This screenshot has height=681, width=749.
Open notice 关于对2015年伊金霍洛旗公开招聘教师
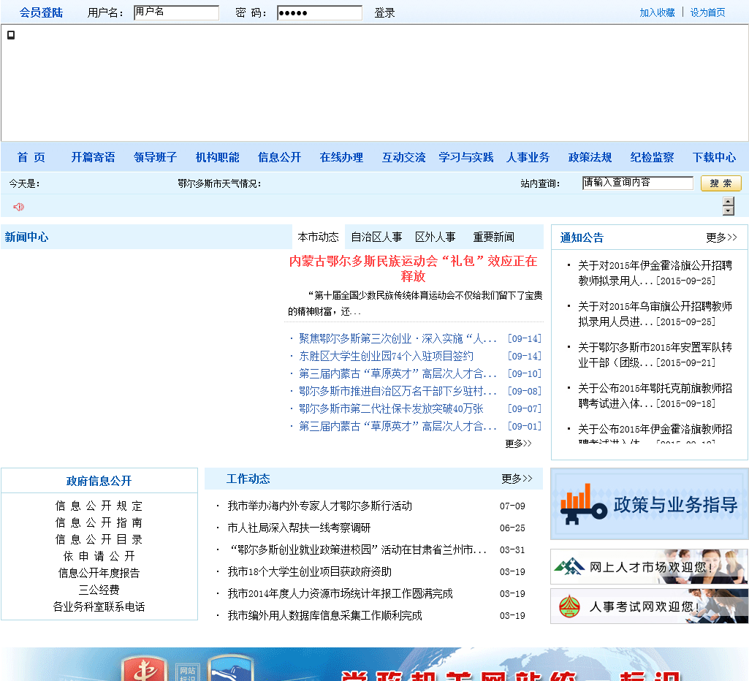point(655,273)
